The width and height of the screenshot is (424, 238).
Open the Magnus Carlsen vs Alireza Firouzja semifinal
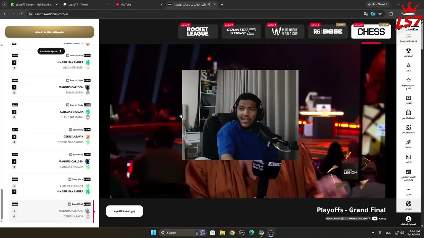coord(51,161)
